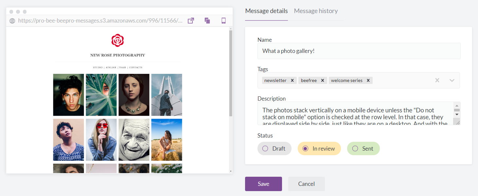The height and width of the screenshot is (196, 478).
Task: Click the eye behind leaves photo
Action: (101, 95)
